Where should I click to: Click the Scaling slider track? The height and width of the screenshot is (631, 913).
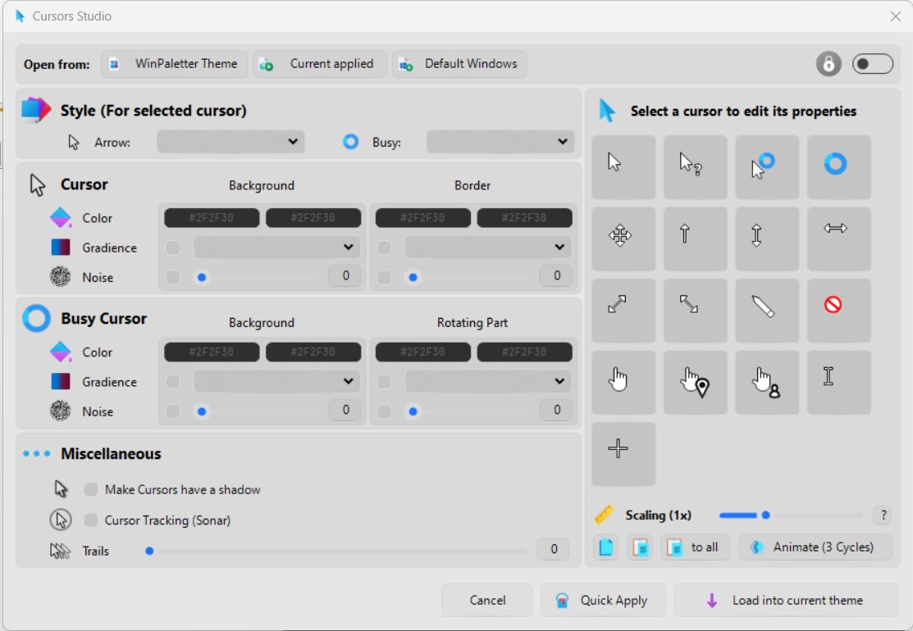tap(791, 515)
